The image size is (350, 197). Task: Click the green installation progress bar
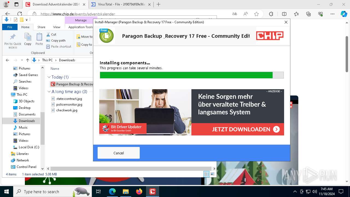click(192, 75)
